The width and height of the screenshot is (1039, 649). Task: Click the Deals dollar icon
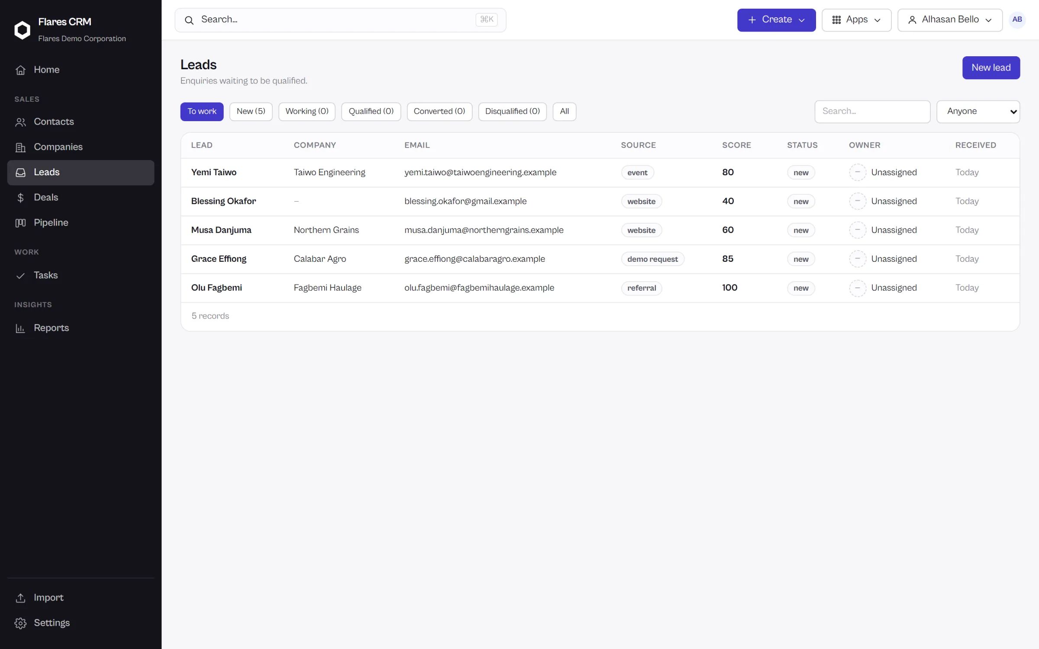point(20,198)
